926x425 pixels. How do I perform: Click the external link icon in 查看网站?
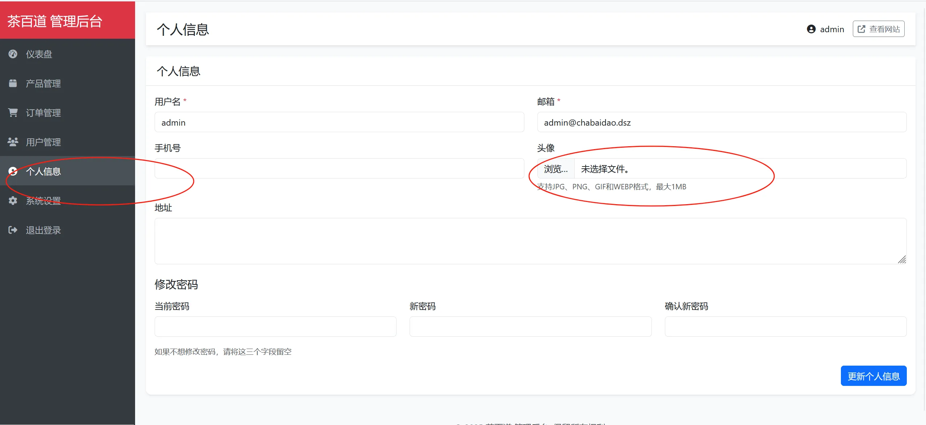[x=862, y=29]
